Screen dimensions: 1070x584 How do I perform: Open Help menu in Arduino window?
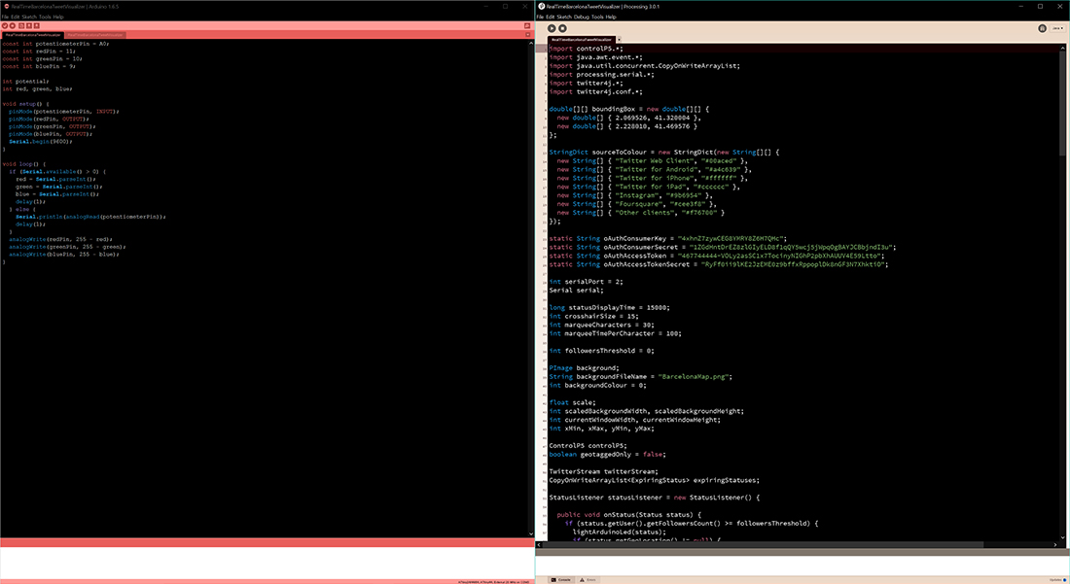58,17
